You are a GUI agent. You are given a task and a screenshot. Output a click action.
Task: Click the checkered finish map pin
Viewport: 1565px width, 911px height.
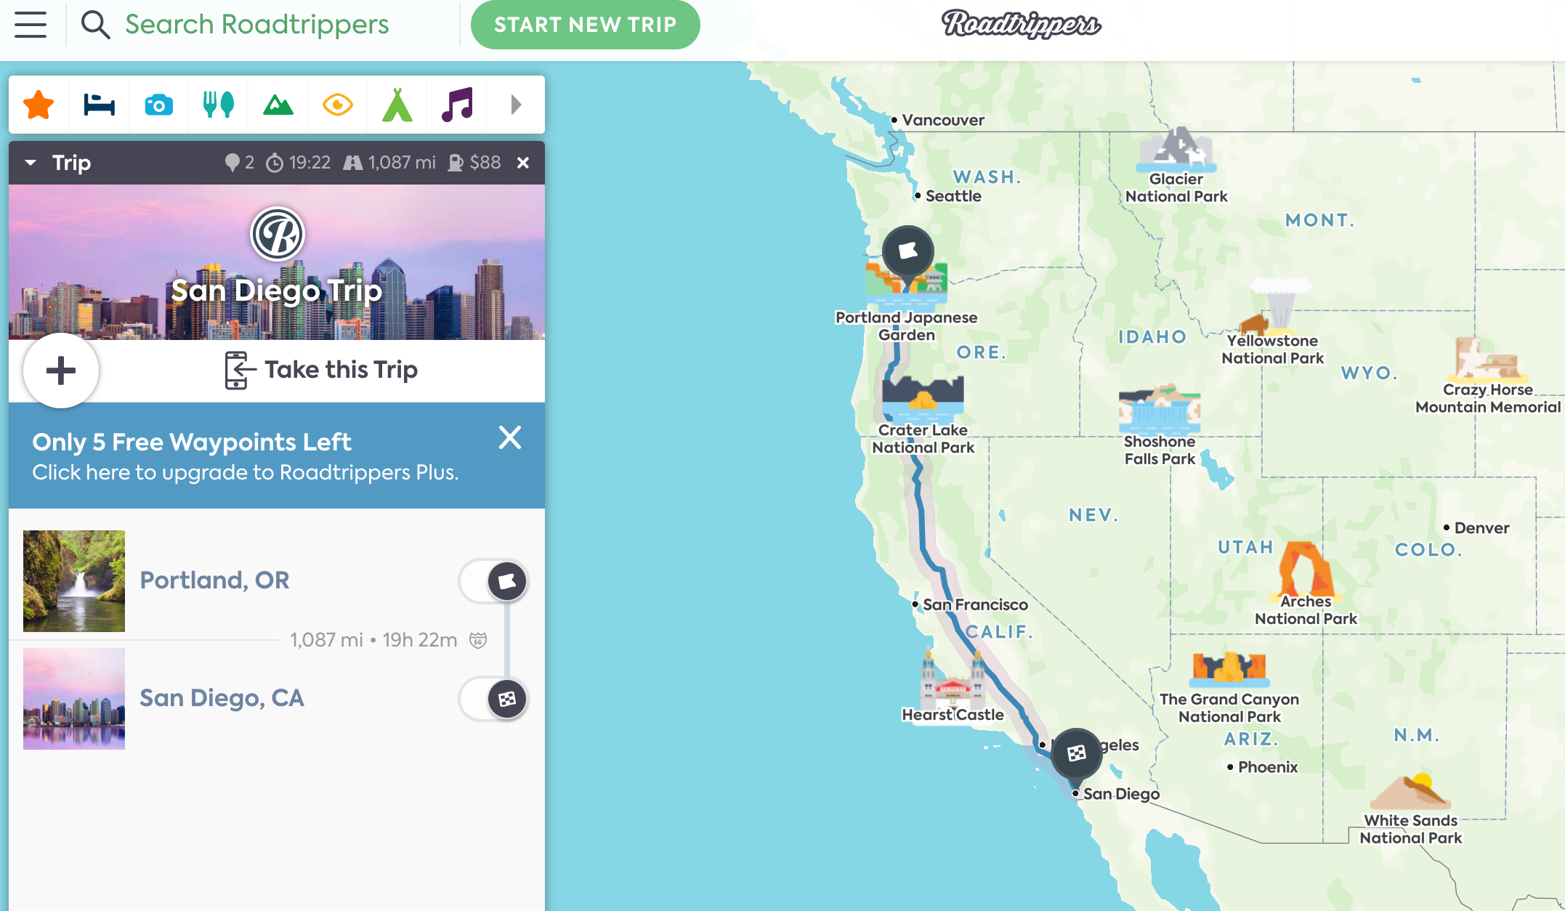(x=1077, y=753)
